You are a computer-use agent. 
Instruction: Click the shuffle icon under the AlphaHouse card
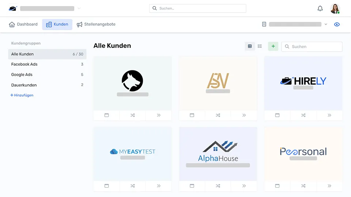pos(218,186)
